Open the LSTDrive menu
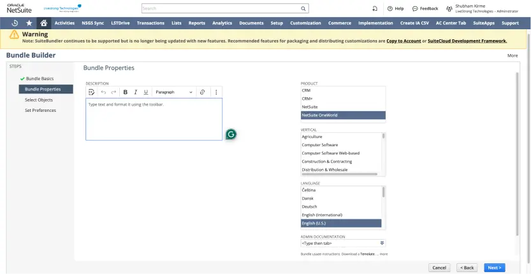 tap(120, 23)
